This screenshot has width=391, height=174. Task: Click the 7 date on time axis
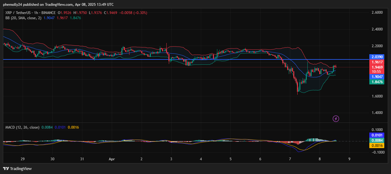tap(290, 159)
